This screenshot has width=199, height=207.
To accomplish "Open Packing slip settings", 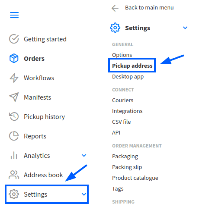I will click(127, 167).
